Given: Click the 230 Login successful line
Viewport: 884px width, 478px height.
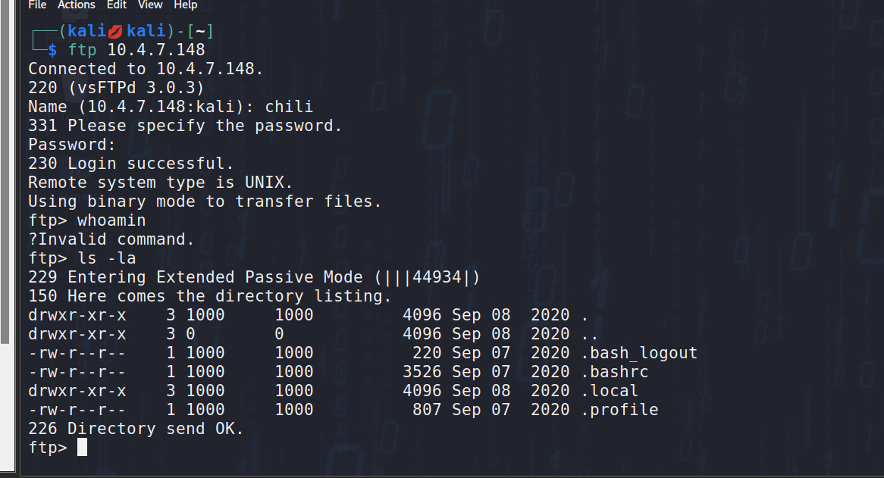Looking at the screenshot, I should click(131, 164).
